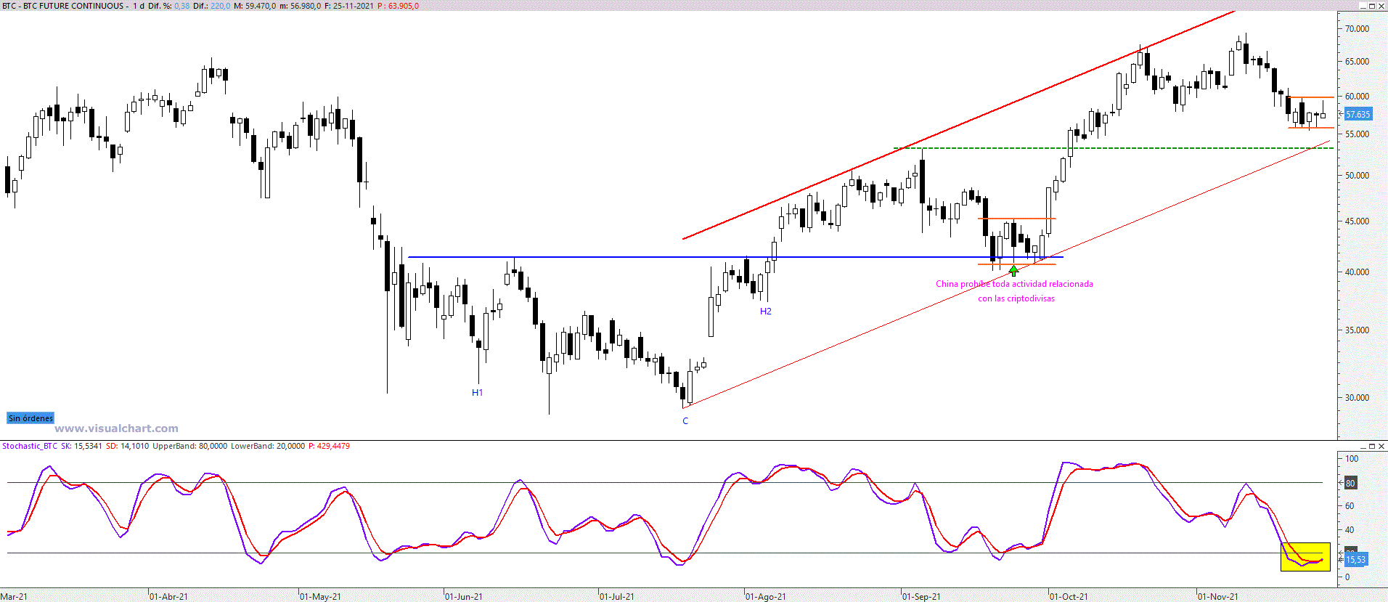The height and width of the screenshot is (602, 1388).
Task: Select the stochastic value tag 15,53
Action: 1356,559
